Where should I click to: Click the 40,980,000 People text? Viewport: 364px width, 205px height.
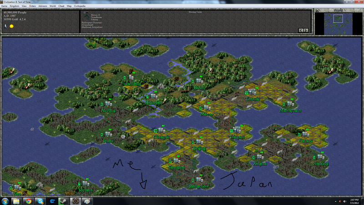coord(15,13)
